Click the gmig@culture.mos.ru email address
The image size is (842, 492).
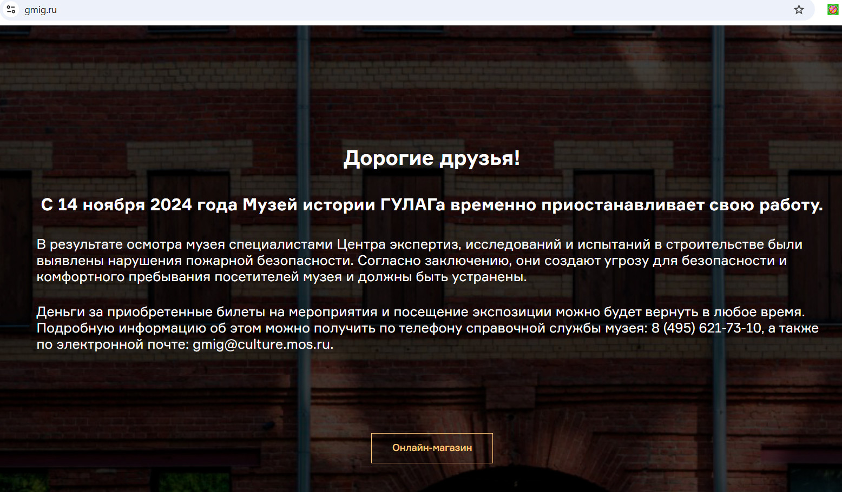click(262, 344)
